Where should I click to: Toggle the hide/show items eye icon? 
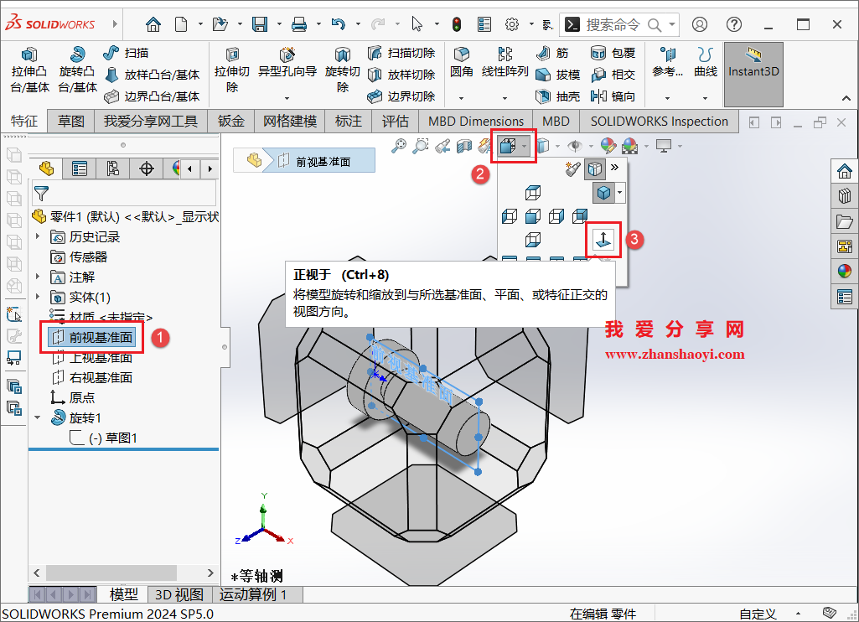(574, 146)
